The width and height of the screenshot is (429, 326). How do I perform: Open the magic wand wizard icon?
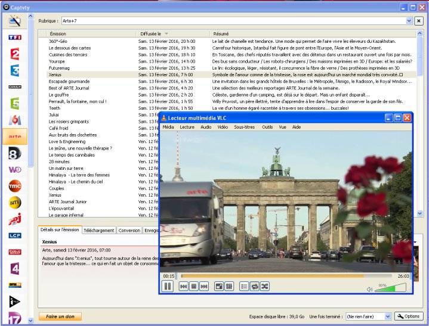(15, 20)
